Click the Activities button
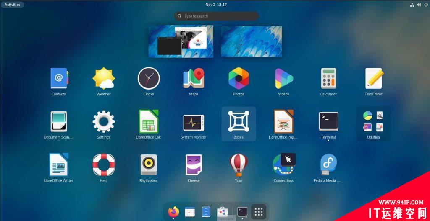 tap(12, 4)
